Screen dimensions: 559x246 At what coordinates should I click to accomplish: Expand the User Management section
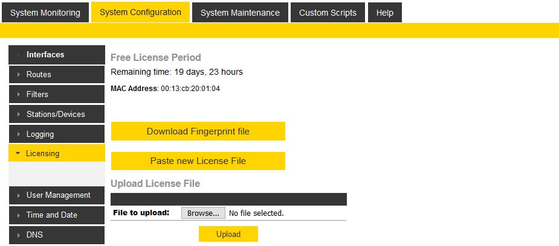coord(56,195)
